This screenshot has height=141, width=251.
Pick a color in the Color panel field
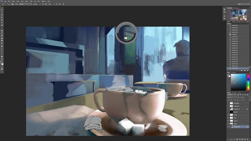click(x=238, y=82)
